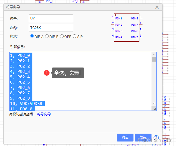176x146 pixels.
Task: Click PIN1 label in symbol preview
Action: click(119, 19)
